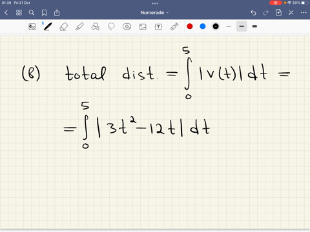Open the more options ellipsis menu

pos(304,13)
